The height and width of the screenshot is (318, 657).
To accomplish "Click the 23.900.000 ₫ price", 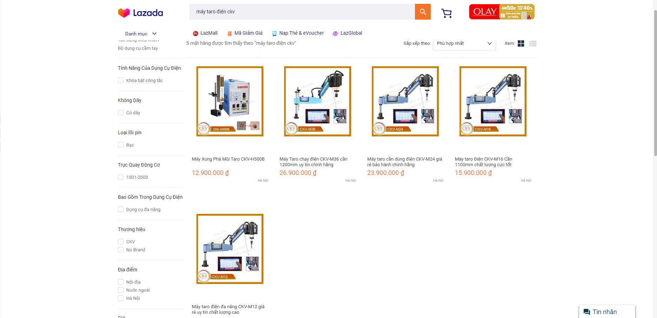I will (386, 173).
